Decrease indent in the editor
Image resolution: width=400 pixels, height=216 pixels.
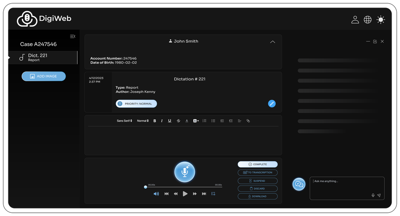pyautogui.click(x=222, y=121)
